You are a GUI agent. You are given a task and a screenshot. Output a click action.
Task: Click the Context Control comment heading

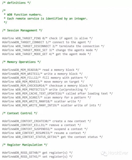pos(20,113)
